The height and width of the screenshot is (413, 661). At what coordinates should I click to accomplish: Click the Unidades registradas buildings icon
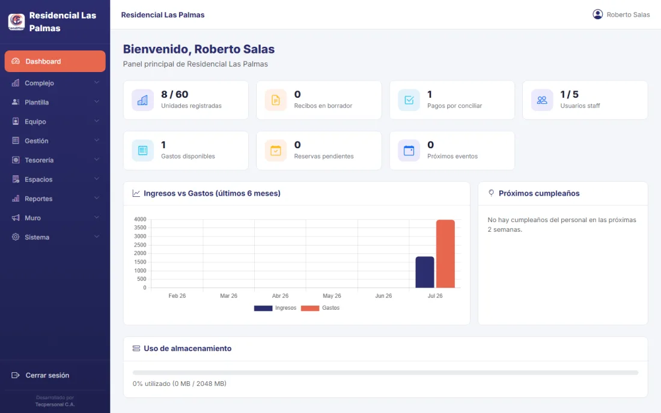(x=142, y=100)
